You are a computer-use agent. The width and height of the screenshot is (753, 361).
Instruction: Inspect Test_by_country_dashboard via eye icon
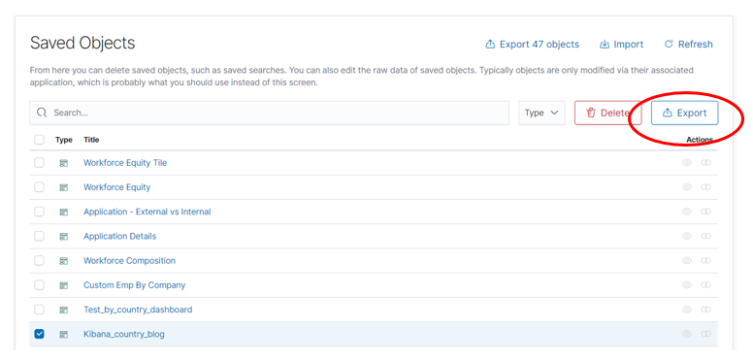point(687,310)
